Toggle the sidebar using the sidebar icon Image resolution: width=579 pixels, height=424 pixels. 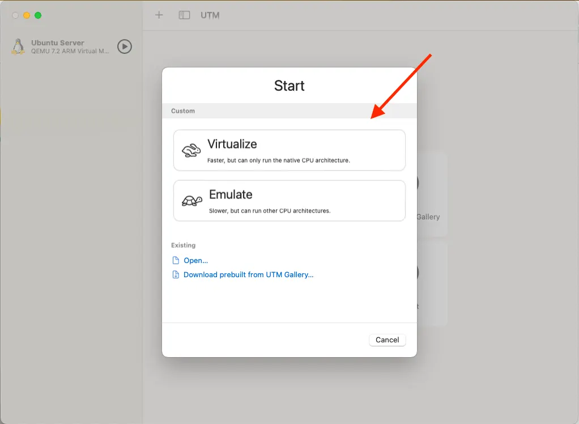point(184,15)
